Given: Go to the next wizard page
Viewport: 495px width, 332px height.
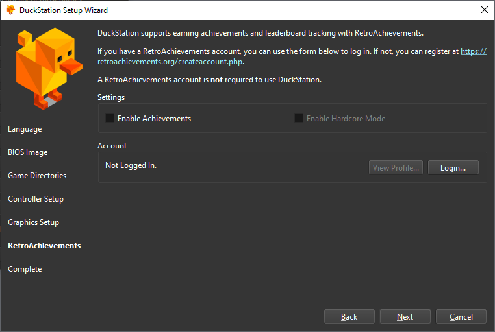Looking at the screenshot, I should tap(405, 316).
